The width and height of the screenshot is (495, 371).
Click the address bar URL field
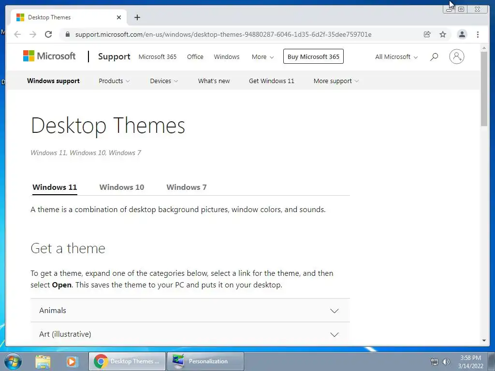pyautogui.click(x=223, y=34)
